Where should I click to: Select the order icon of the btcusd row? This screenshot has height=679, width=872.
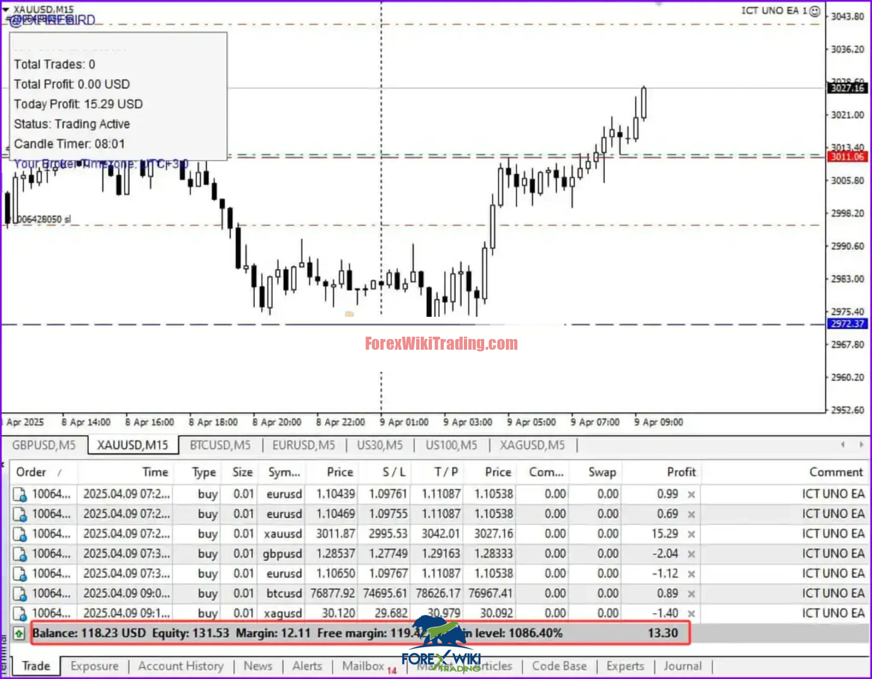[x=20, y=594]
